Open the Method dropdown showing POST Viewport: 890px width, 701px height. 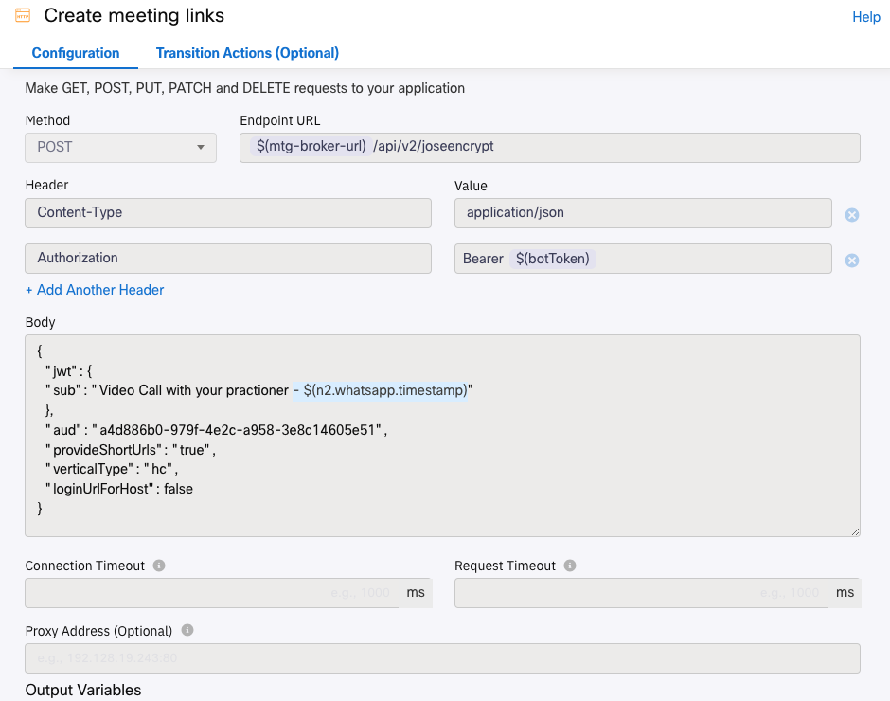coord(120,148)
